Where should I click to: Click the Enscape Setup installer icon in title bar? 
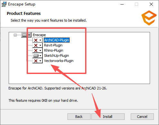pos(4,4)
